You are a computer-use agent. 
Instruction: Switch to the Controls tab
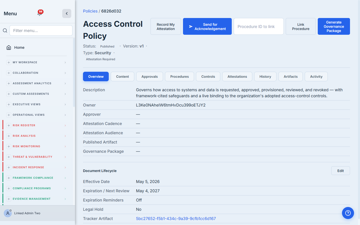(x=208, y=76)
